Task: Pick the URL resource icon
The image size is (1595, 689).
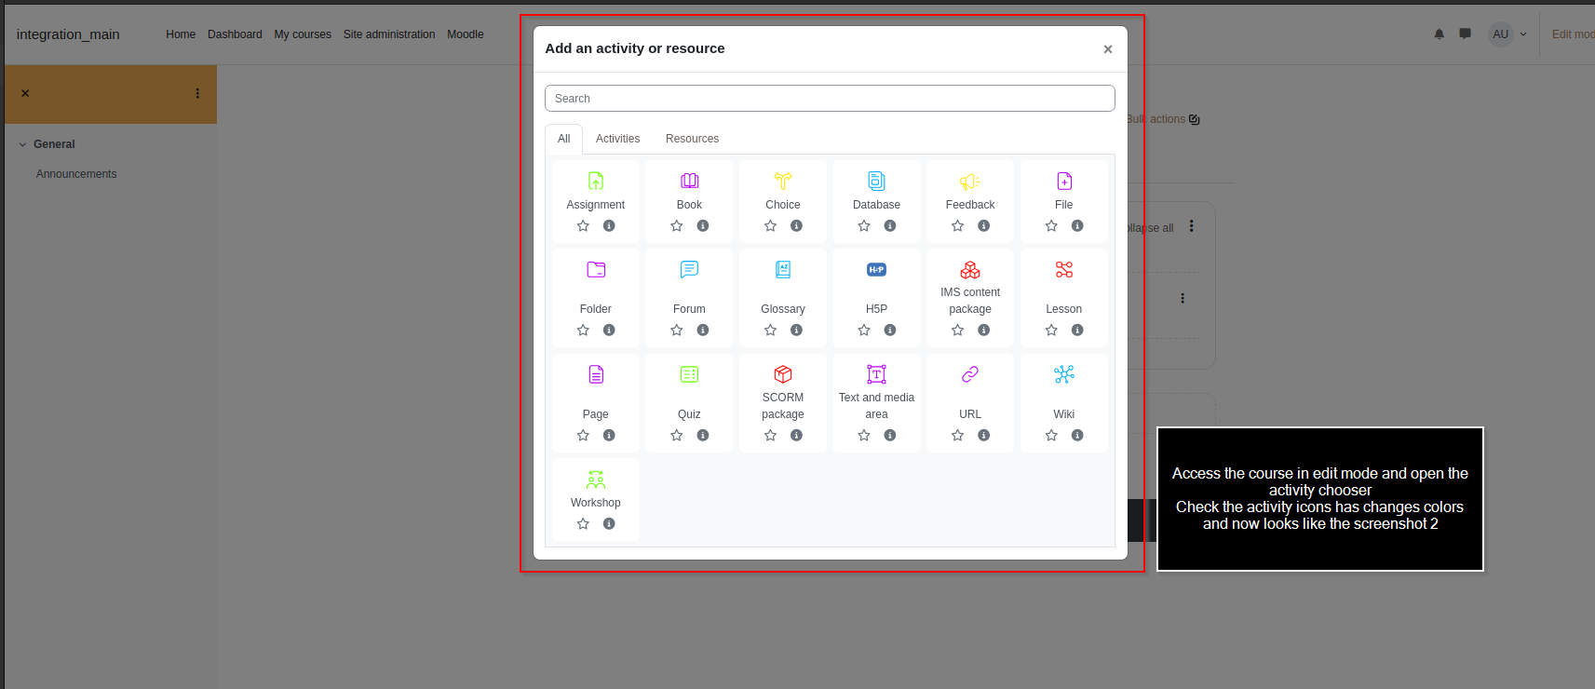Action: (x=970, y=374)
